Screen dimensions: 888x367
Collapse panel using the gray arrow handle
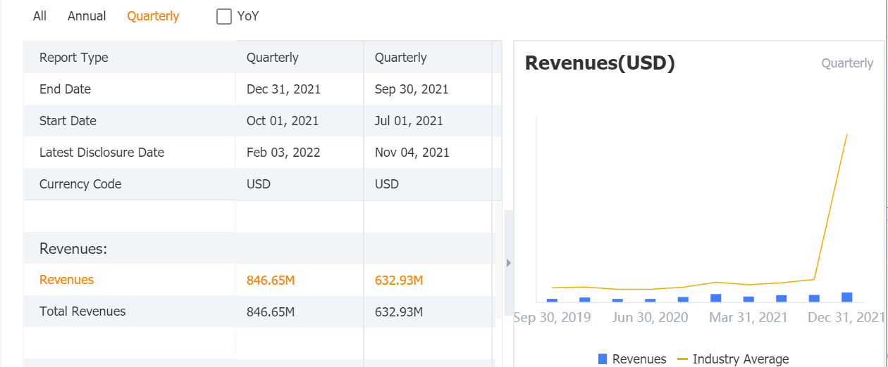pyautogui.click(x=509, y=263)
